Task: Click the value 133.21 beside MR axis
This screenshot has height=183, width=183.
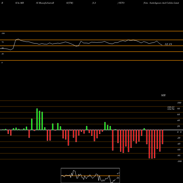Action: (x=171, y=107)
